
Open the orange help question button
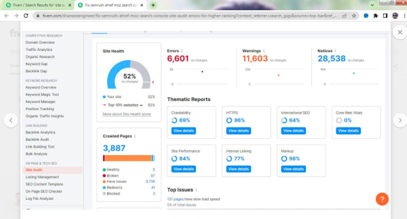pos(382,199)
